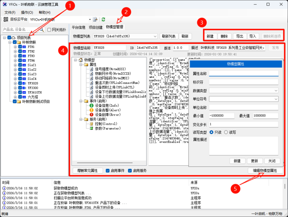
Task: Open the 物模型列表 dropdown
Action: click(x=155, y=36)
